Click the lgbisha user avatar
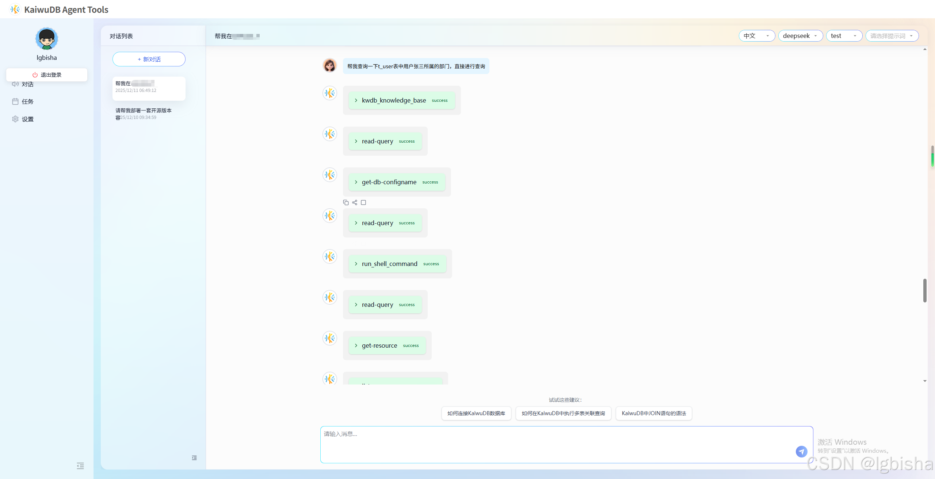The image size is (935, 479). point(47,39)
